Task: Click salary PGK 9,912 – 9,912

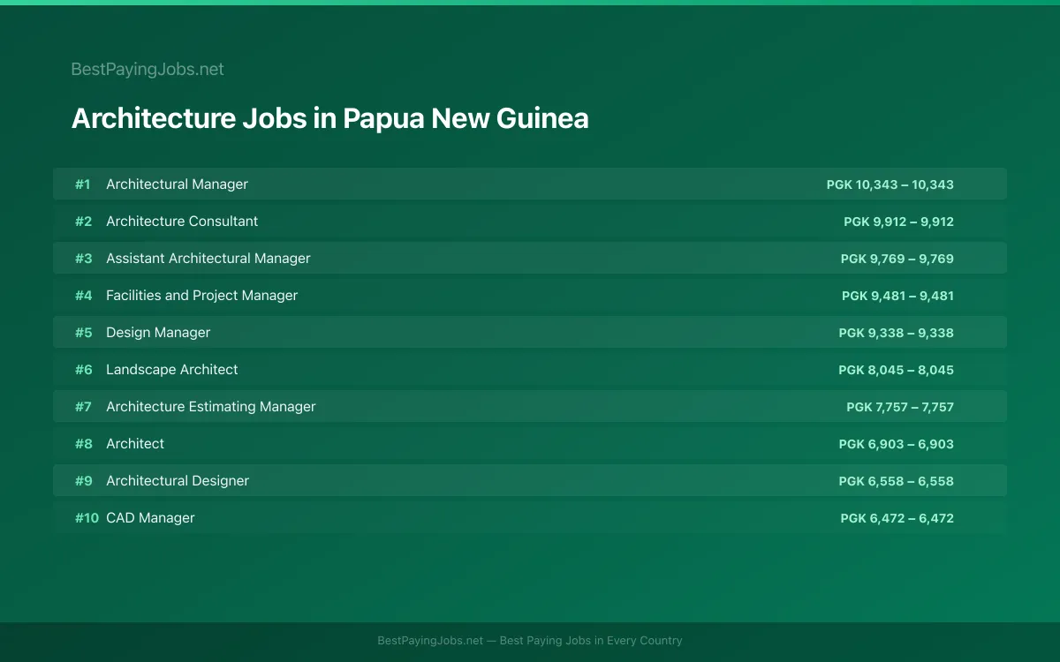Action: tap(898, 222)
